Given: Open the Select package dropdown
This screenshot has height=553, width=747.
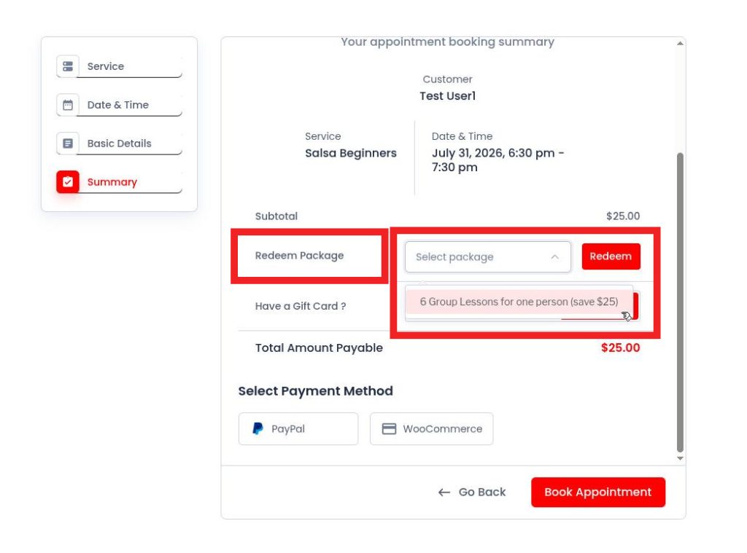Looking at the screenshot, I should click(x=488, y=257).
